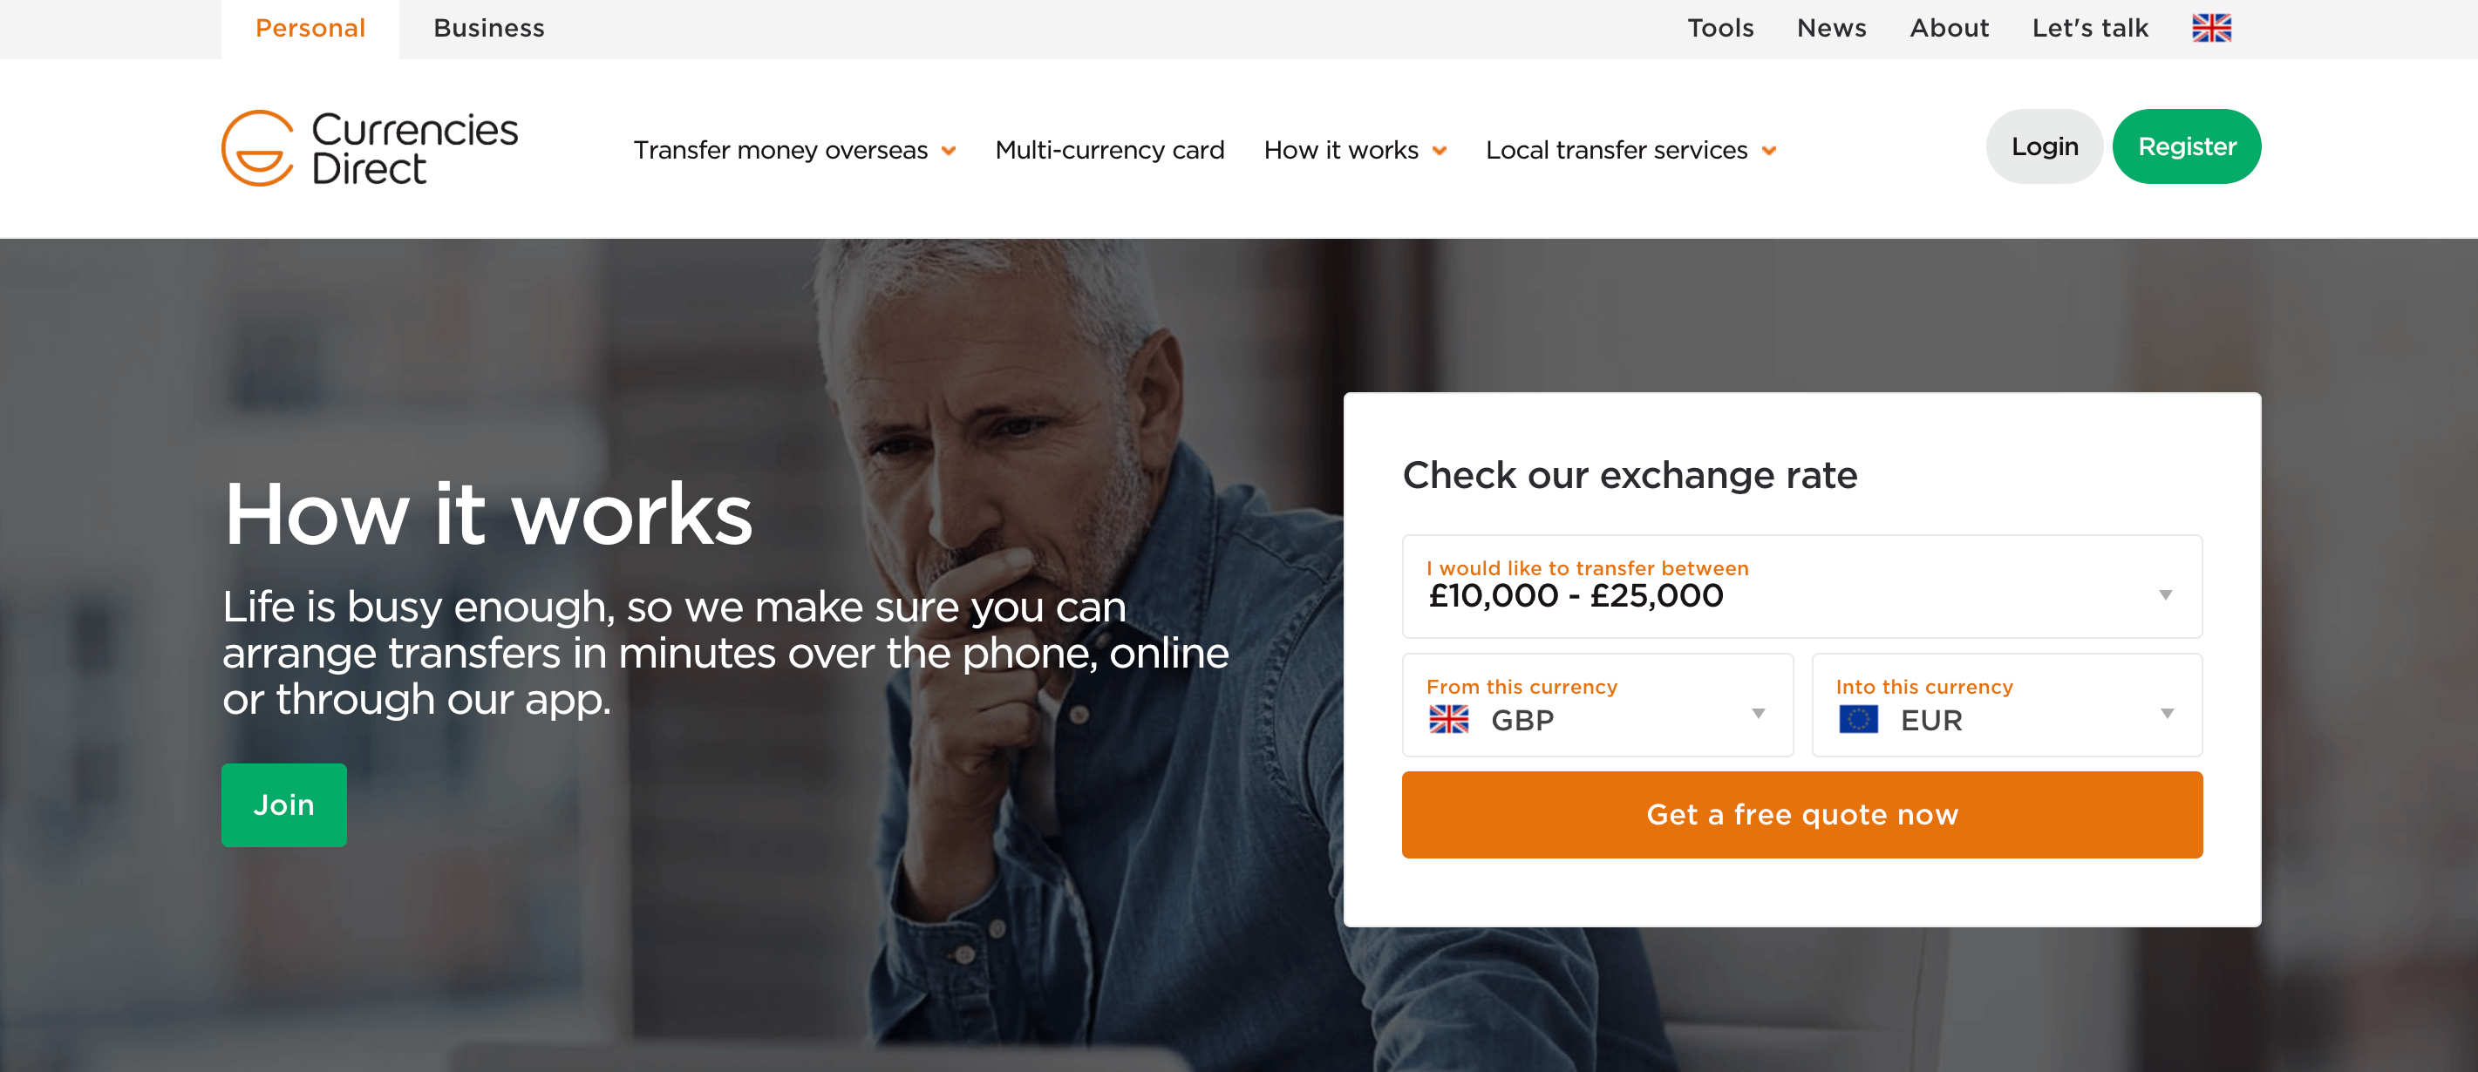
Task: Go to the News page
Action: tap(1831, 29)
